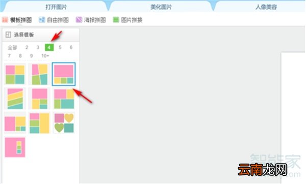Switch to the 人像美容 tab

[266, 7]
